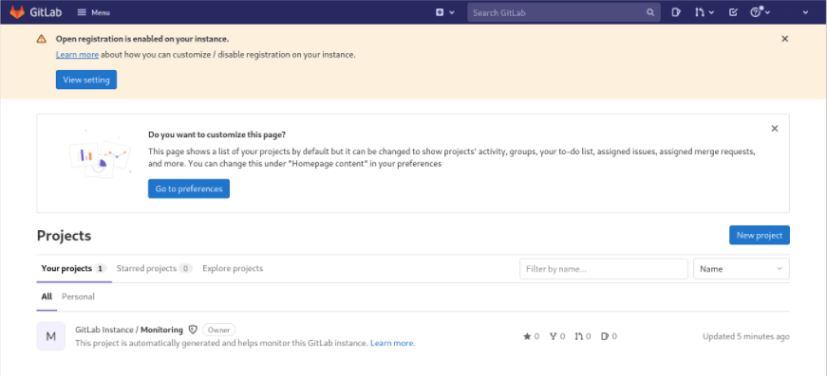The width and height of the screenshot is (827, 376).
Task: Close the customize this page callout
Action: click(774, 128)
